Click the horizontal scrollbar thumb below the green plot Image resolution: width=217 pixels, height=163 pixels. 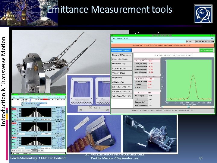[188, 107]
